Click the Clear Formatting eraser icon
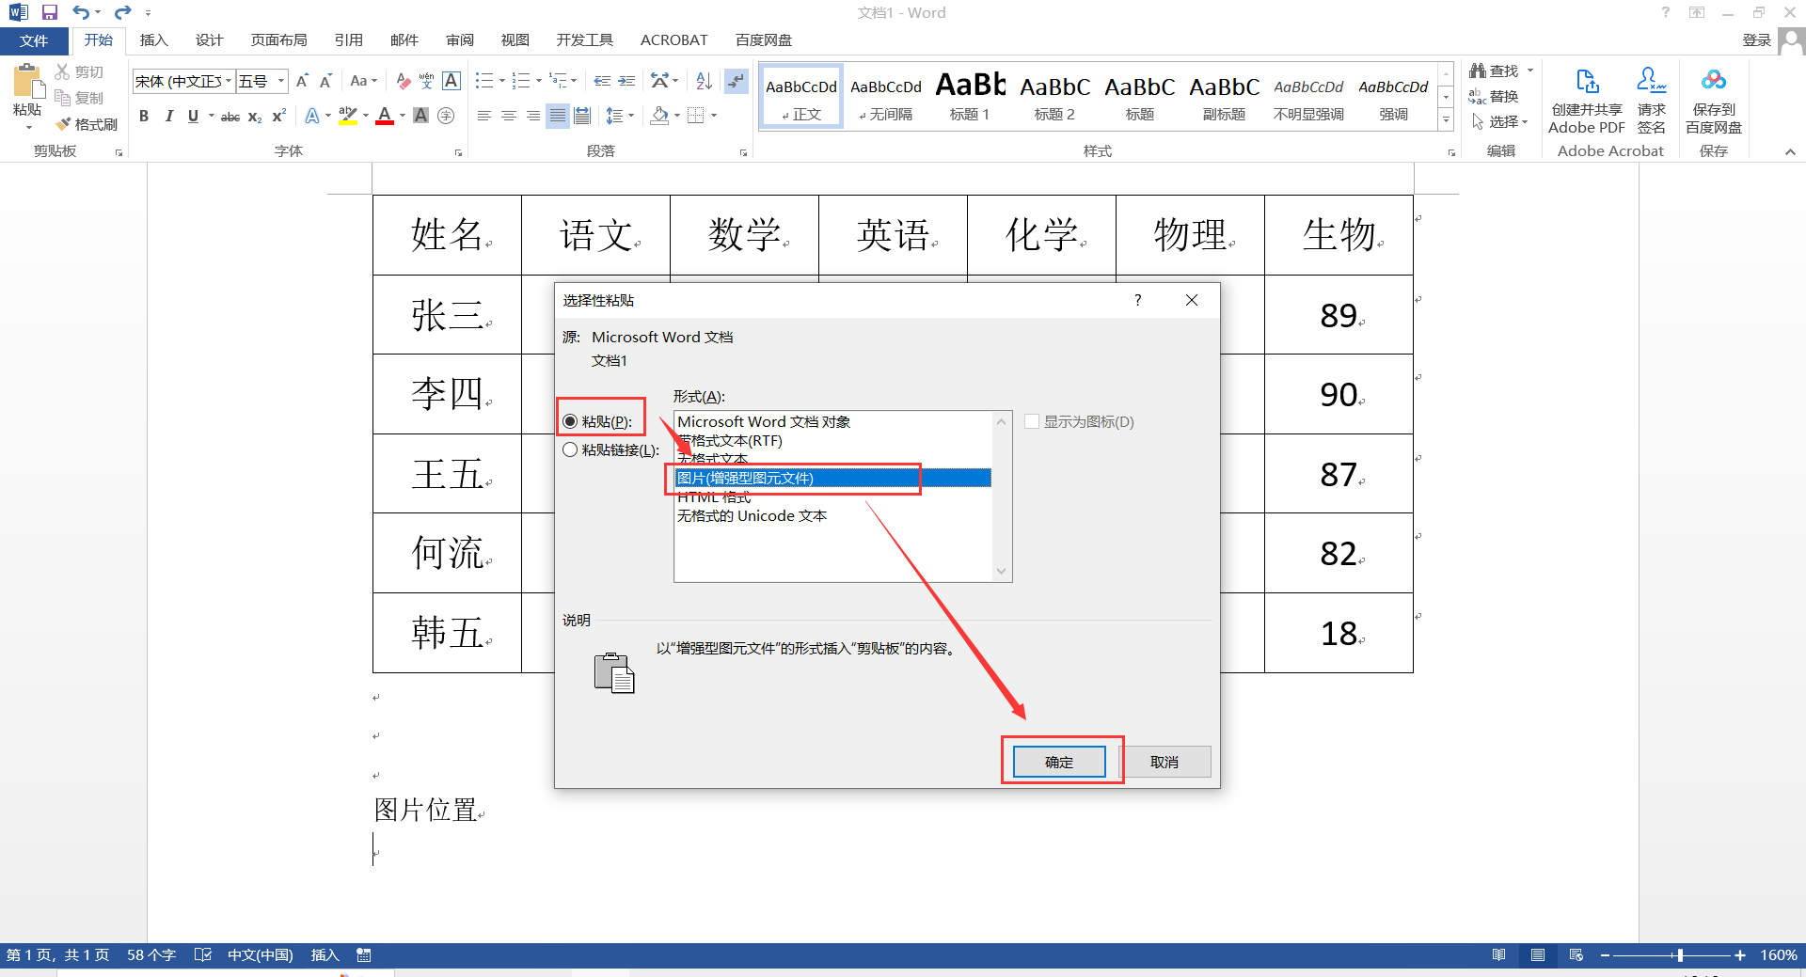The width and height of the screenshot is (1806, 977). pos(403,81)
